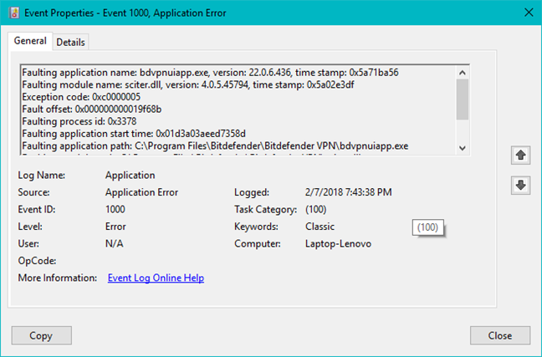Click the '(100)' tooltip popup
Viewport: 542px width, 357px height.
(427, 227)
